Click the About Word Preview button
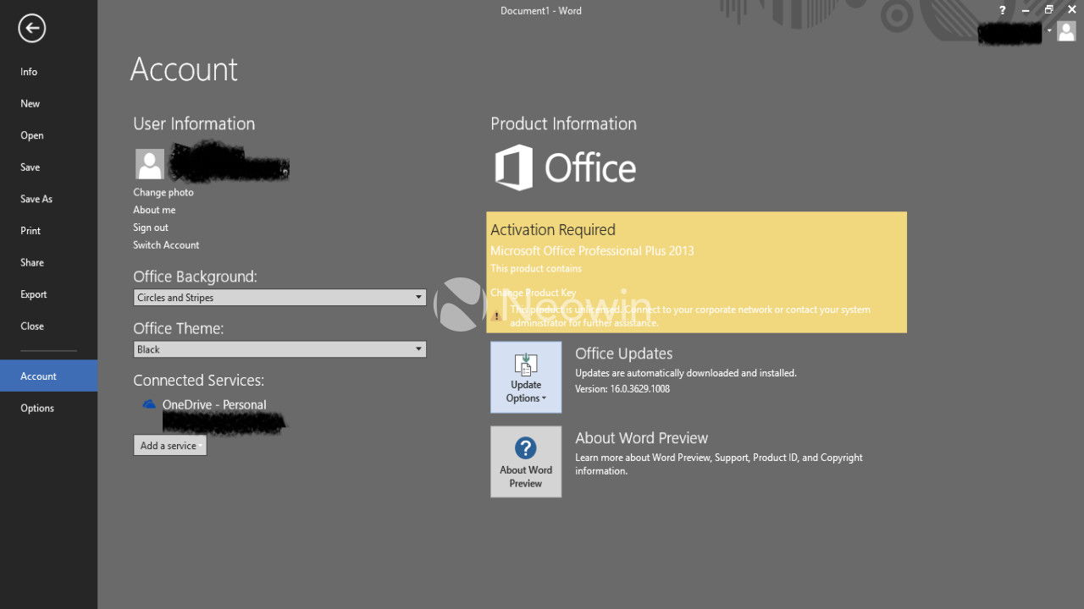The image size is (1084, 609). (526, 462)
